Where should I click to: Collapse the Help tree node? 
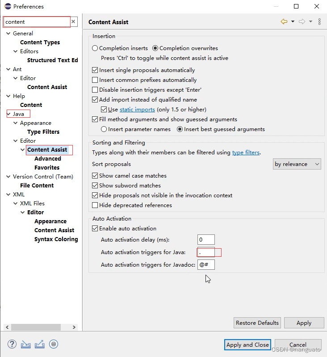(8, 96)
